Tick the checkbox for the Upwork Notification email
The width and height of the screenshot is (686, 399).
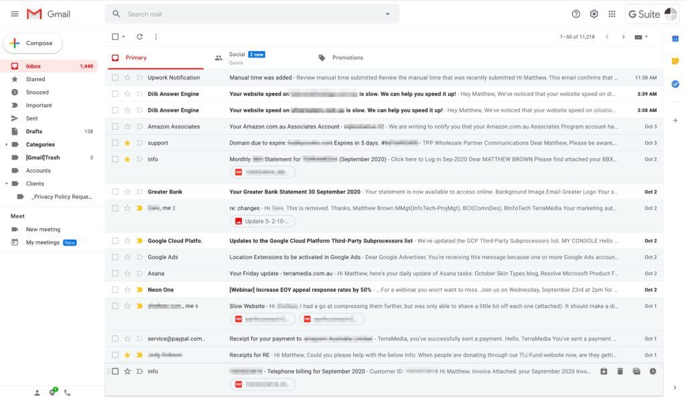[x=115, y=78]
